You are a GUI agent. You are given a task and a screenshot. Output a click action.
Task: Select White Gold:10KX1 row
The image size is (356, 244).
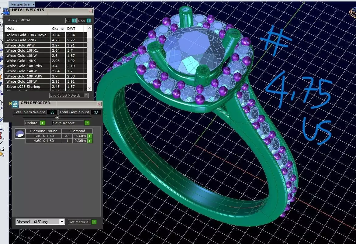[x=46, y=50]
